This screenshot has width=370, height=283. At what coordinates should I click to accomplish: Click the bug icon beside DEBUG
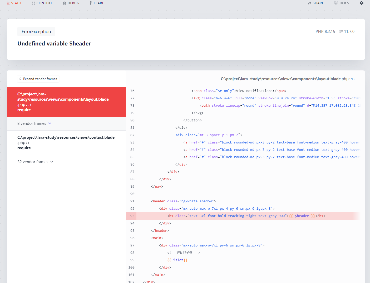tap(65, 3)
